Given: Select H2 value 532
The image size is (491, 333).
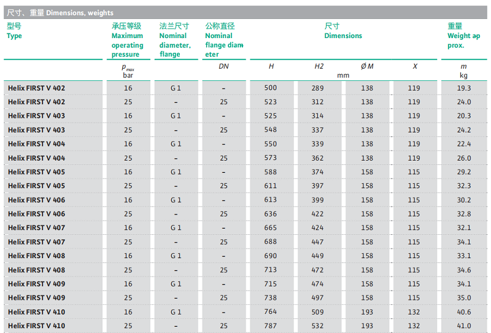Looking at the screenshot, I should click(317, 326).
